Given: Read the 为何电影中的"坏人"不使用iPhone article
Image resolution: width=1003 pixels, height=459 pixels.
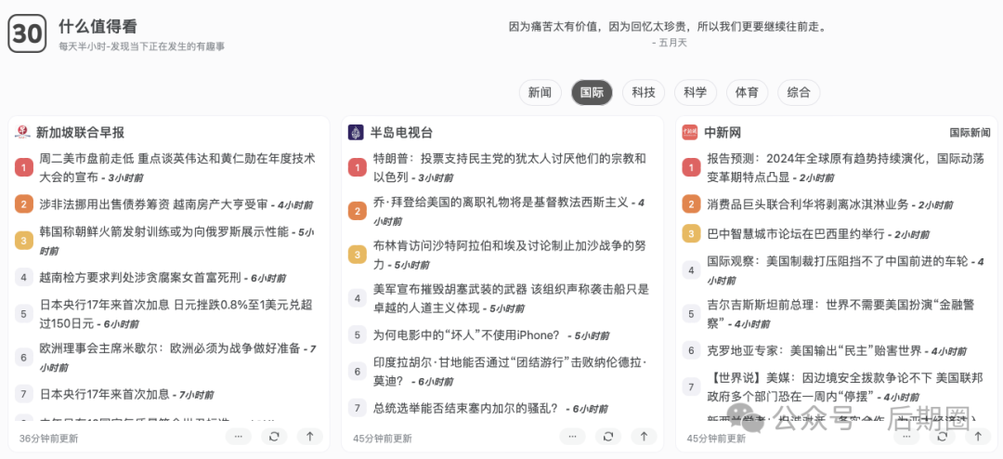Looking at the screenshot, I should pos(466,334).
